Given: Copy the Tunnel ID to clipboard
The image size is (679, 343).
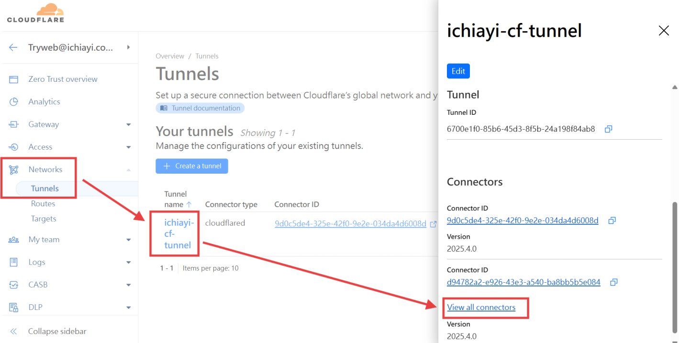Looking at the screenshot, I should tap(609, 129).
